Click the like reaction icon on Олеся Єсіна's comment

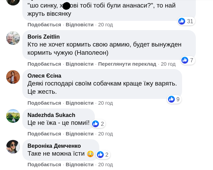click(x=171, y=99)
